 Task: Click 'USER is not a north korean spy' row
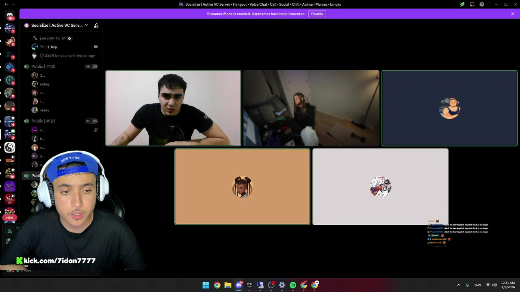click(65, 56)
